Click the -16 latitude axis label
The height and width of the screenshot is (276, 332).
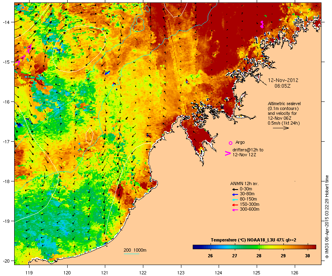(x=6, y=102)
